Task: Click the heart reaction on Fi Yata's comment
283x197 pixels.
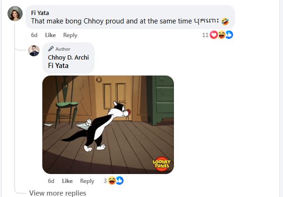Action: 214,35
